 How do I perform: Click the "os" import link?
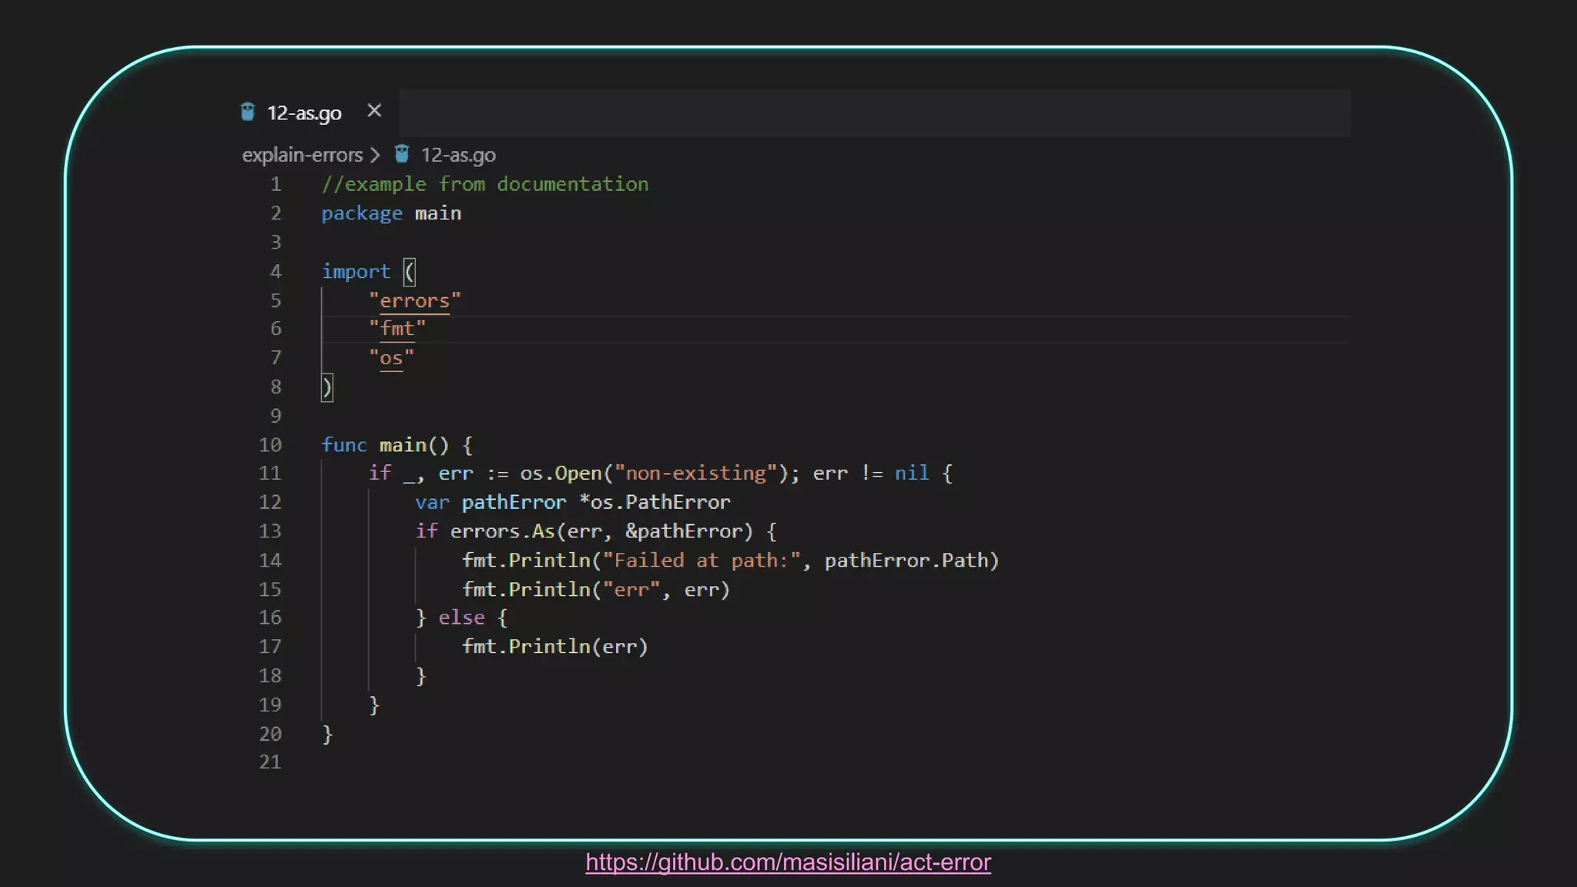(391, 358)
